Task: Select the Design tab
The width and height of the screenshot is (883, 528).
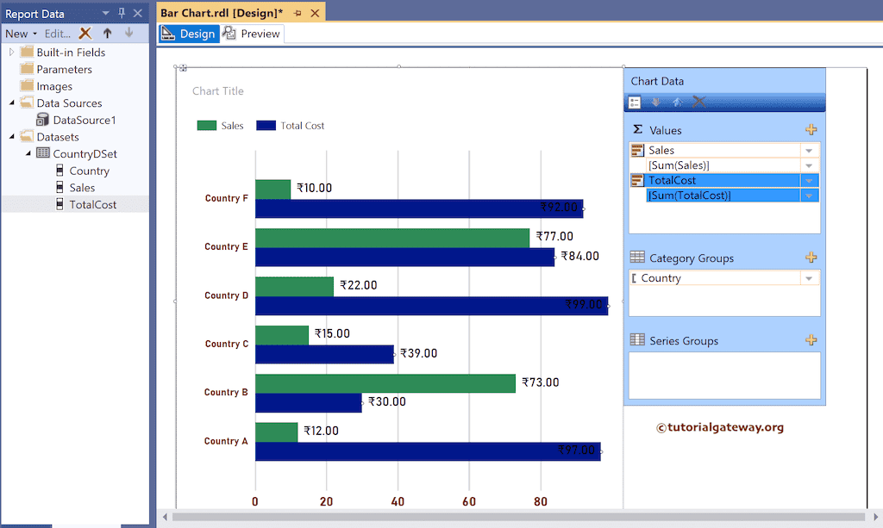Action: pyautogui.click(x=189, y=34)
